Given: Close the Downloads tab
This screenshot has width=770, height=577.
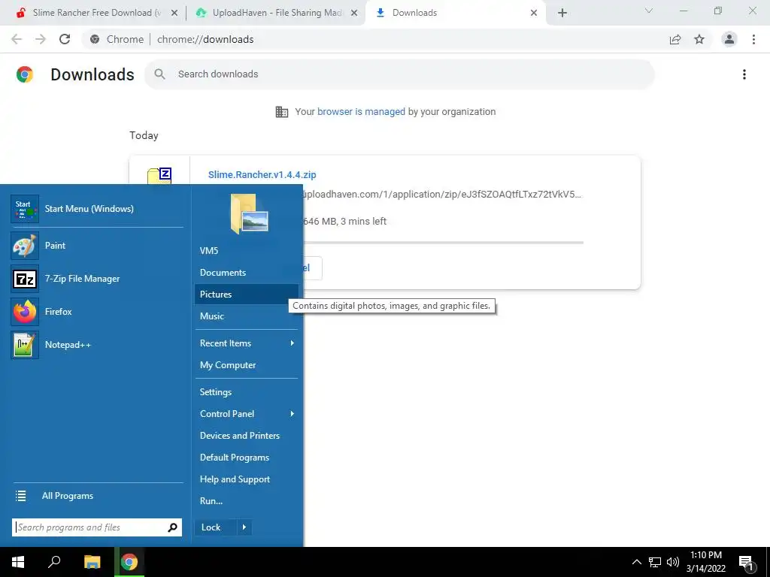Looking at the screenshot, I should [x=534, y=13].
